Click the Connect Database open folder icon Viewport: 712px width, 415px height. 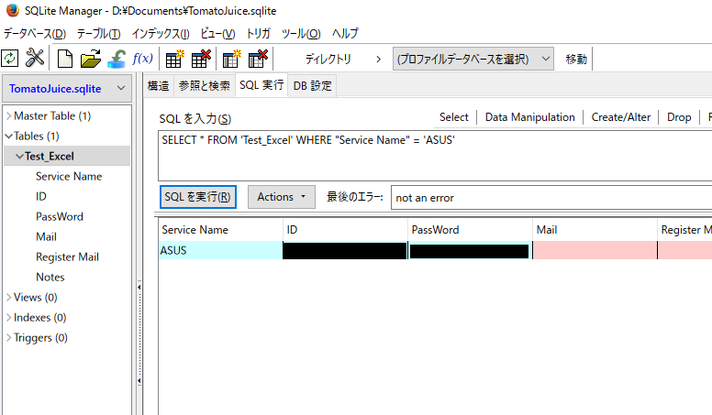point(91,59)
